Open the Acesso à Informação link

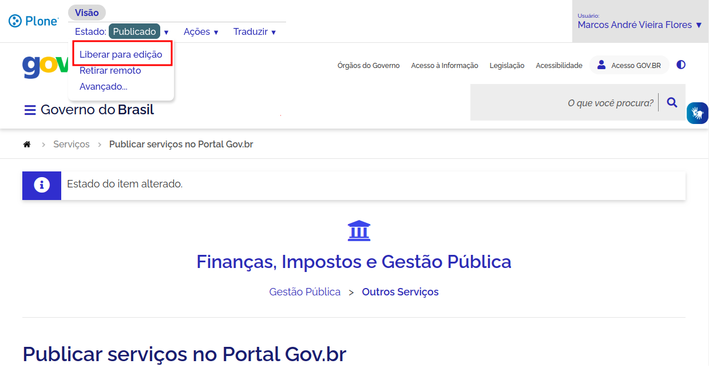(x=444, y=66)
